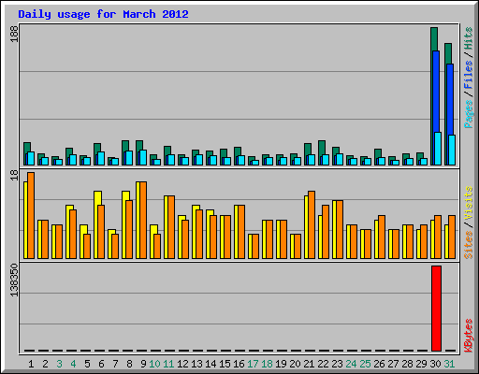Select the green Hits bar for day 1
This screenshot has width=479, height=374.
tap(27, 148)
